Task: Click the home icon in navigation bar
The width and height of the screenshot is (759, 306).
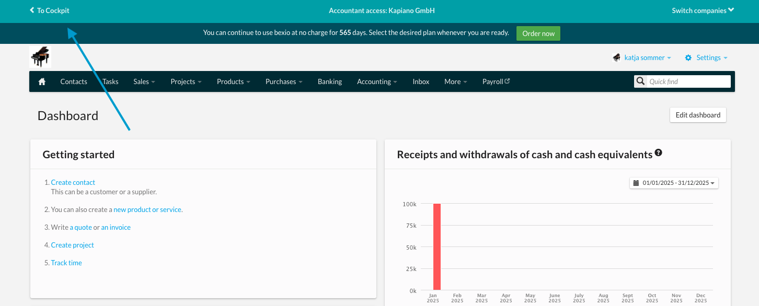Action: click(x=42, y=81)
